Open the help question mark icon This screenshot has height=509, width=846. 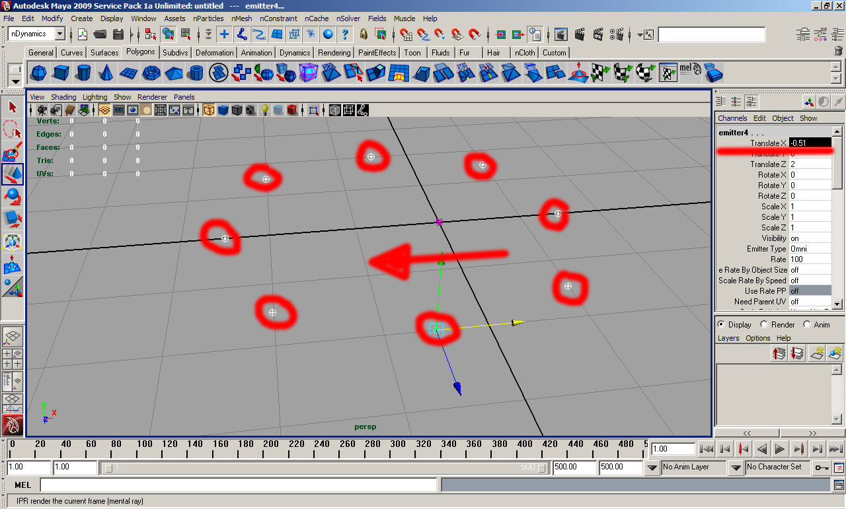[x=345, y=34]
